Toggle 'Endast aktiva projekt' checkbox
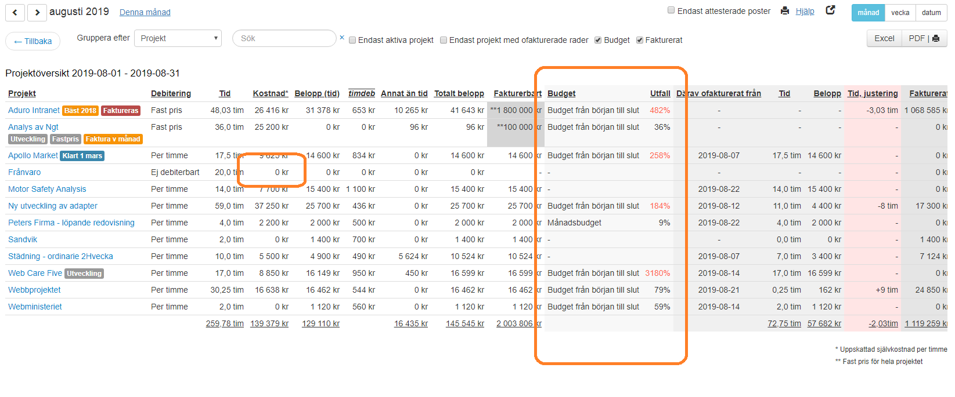Image resolution: width=955 pixels, height=397 pixels. coord(352,40)
